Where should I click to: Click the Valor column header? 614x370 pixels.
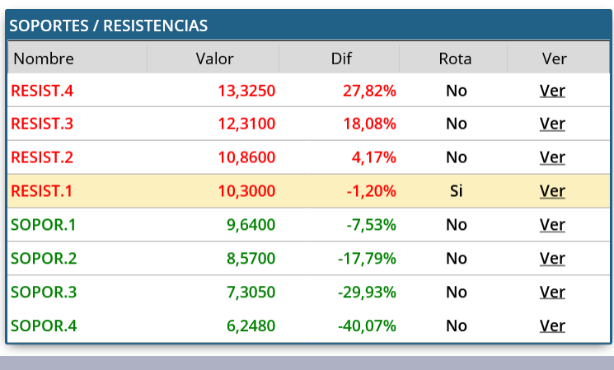[x=214, y=59]
